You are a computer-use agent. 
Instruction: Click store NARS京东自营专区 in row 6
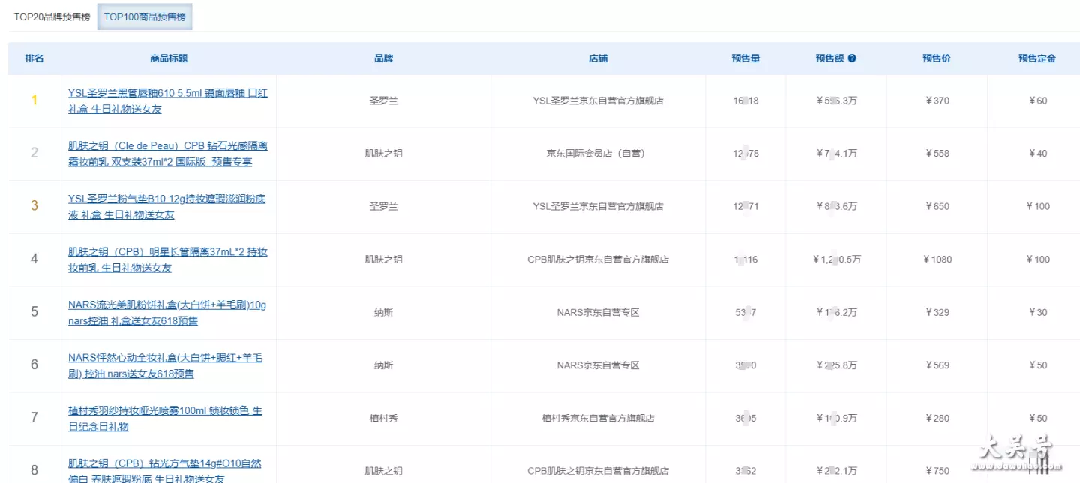[x=598, y=365]
